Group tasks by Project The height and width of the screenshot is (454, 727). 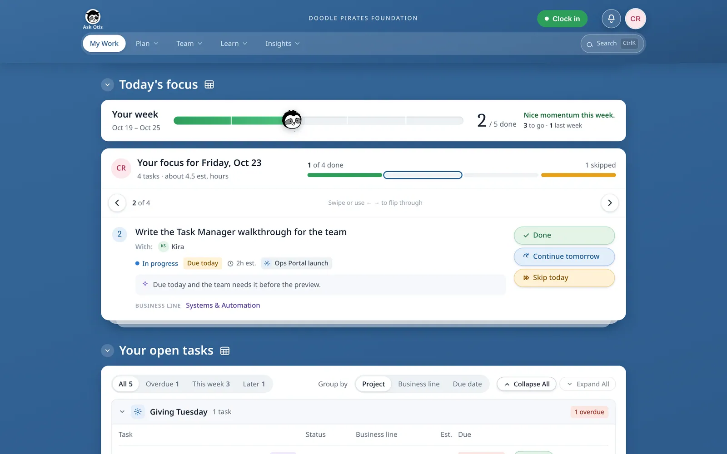tap(373, 384)
